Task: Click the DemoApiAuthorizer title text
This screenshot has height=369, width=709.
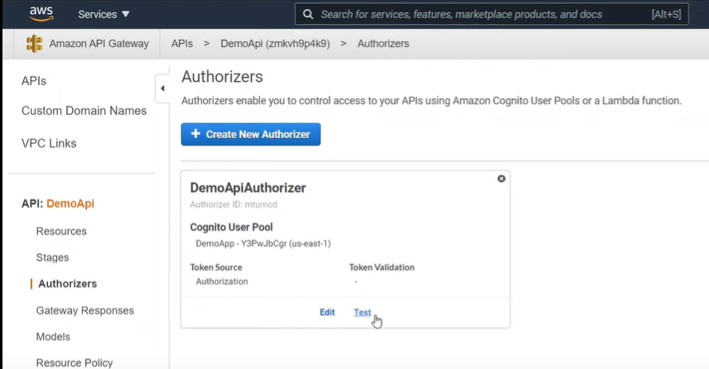Action: pyautogui.click(x=248, y=188)
